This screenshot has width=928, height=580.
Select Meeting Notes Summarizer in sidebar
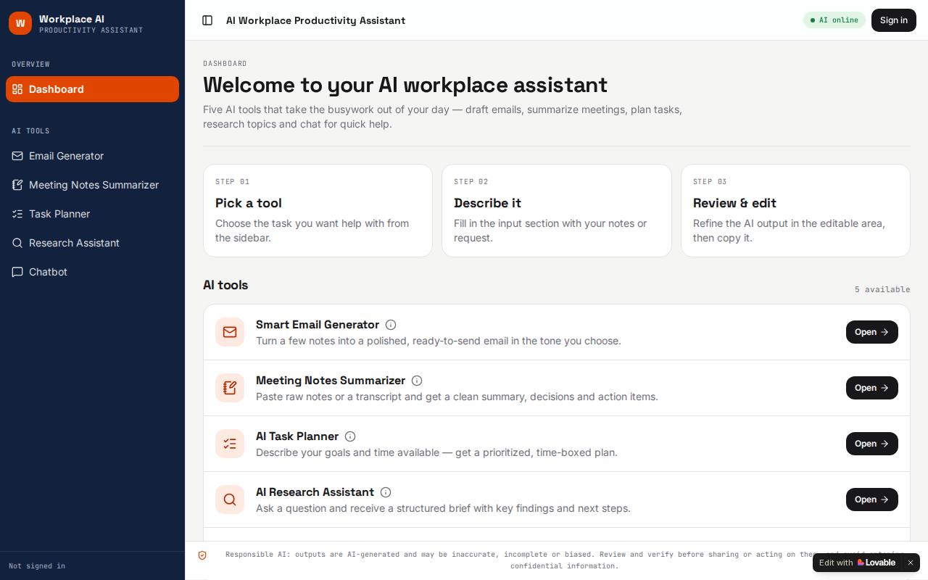pos(92,185)
